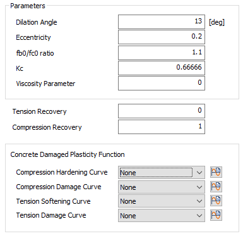Click the Parameters group label
243x236 pixels.
[28, 6]
